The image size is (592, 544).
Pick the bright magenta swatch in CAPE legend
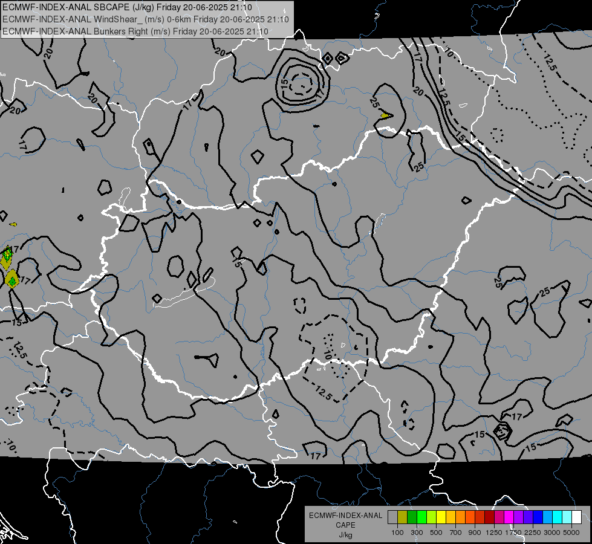point(509,517)
